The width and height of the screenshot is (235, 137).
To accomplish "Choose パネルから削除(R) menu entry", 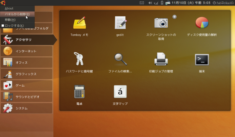I will coord(17,14).
